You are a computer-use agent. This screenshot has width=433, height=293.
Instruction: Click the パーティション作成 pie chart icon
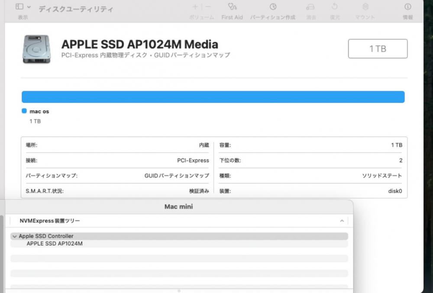pyautogui.click(x=273, y=7)
